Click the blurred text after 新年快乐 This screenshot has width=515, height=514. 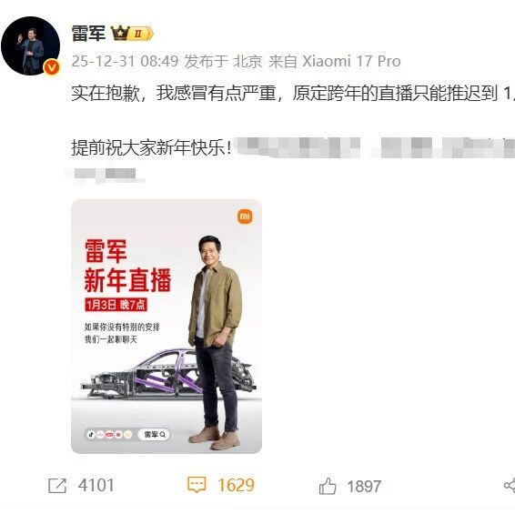point(376,147)
